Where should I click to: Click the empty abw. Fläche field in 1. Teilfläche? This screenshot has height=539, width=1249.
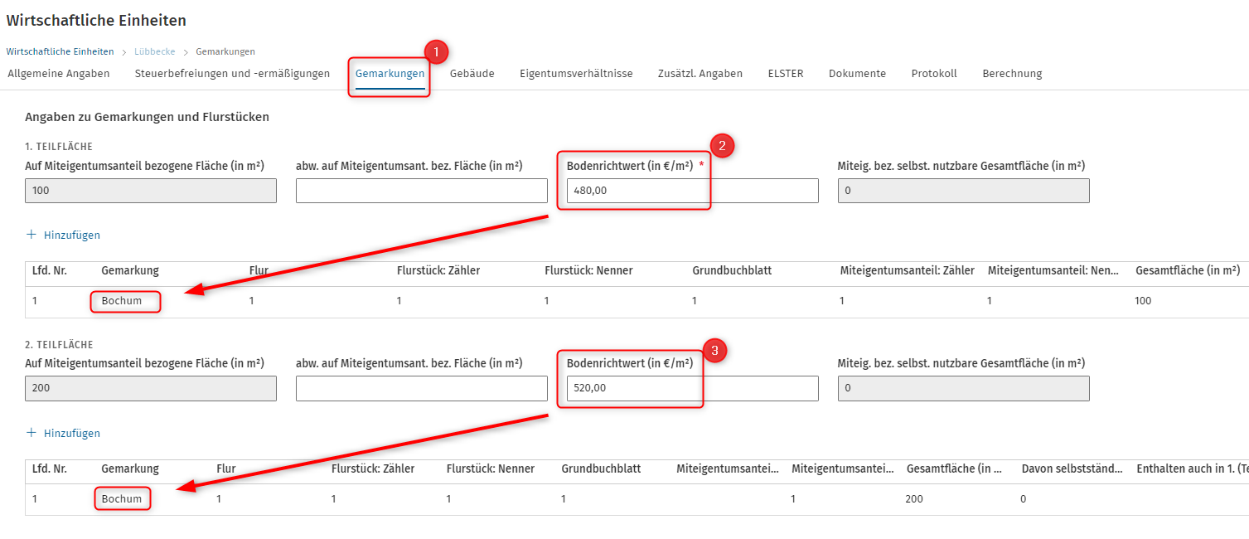(x=422, y=191)
